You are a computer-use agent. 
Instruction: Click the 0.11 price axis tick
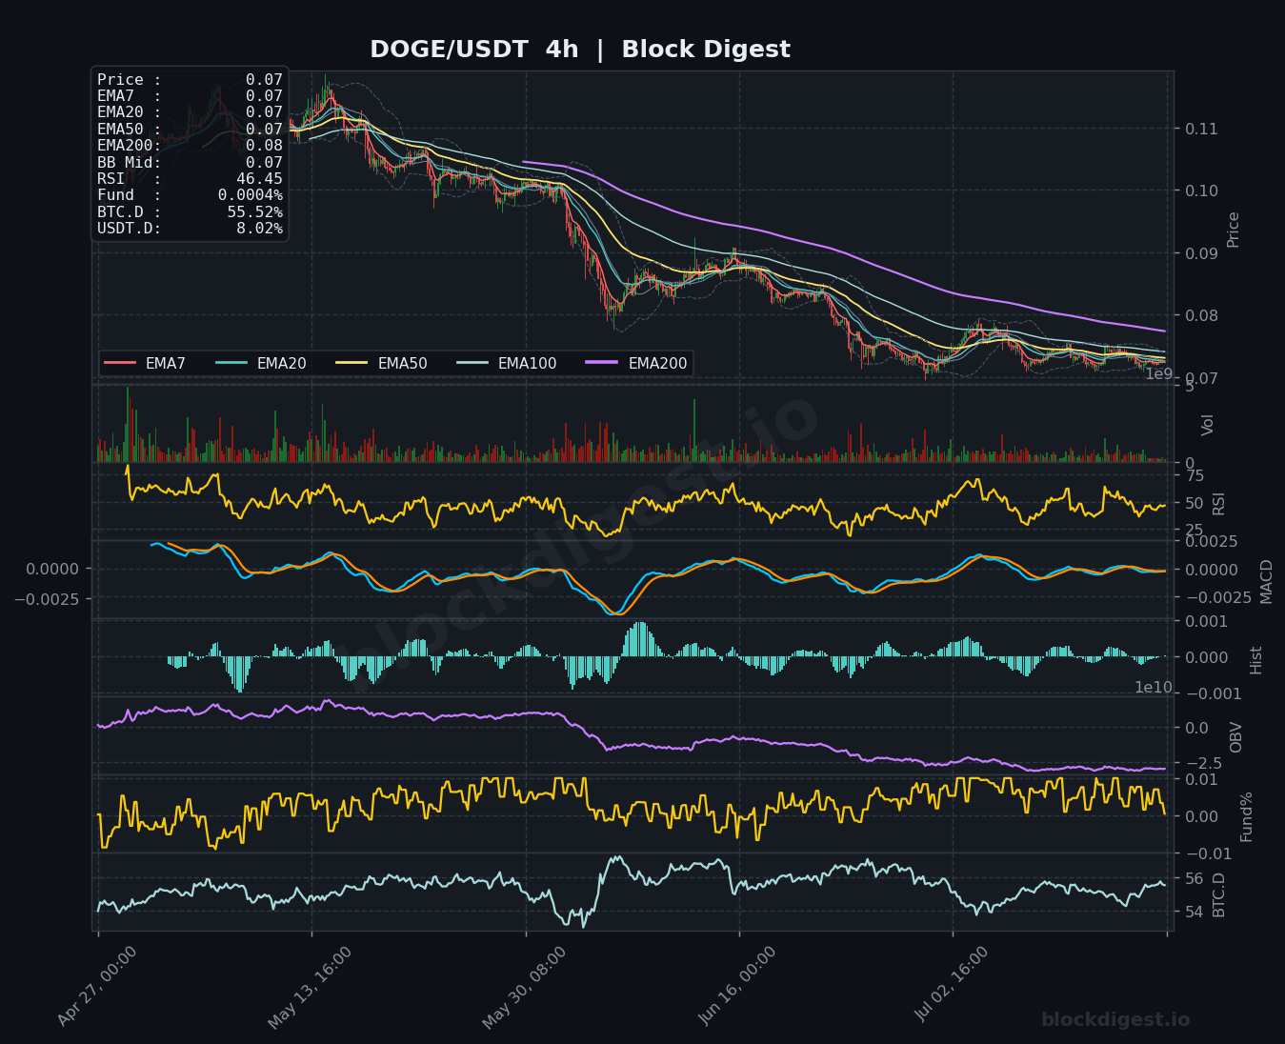[1201, 129]
